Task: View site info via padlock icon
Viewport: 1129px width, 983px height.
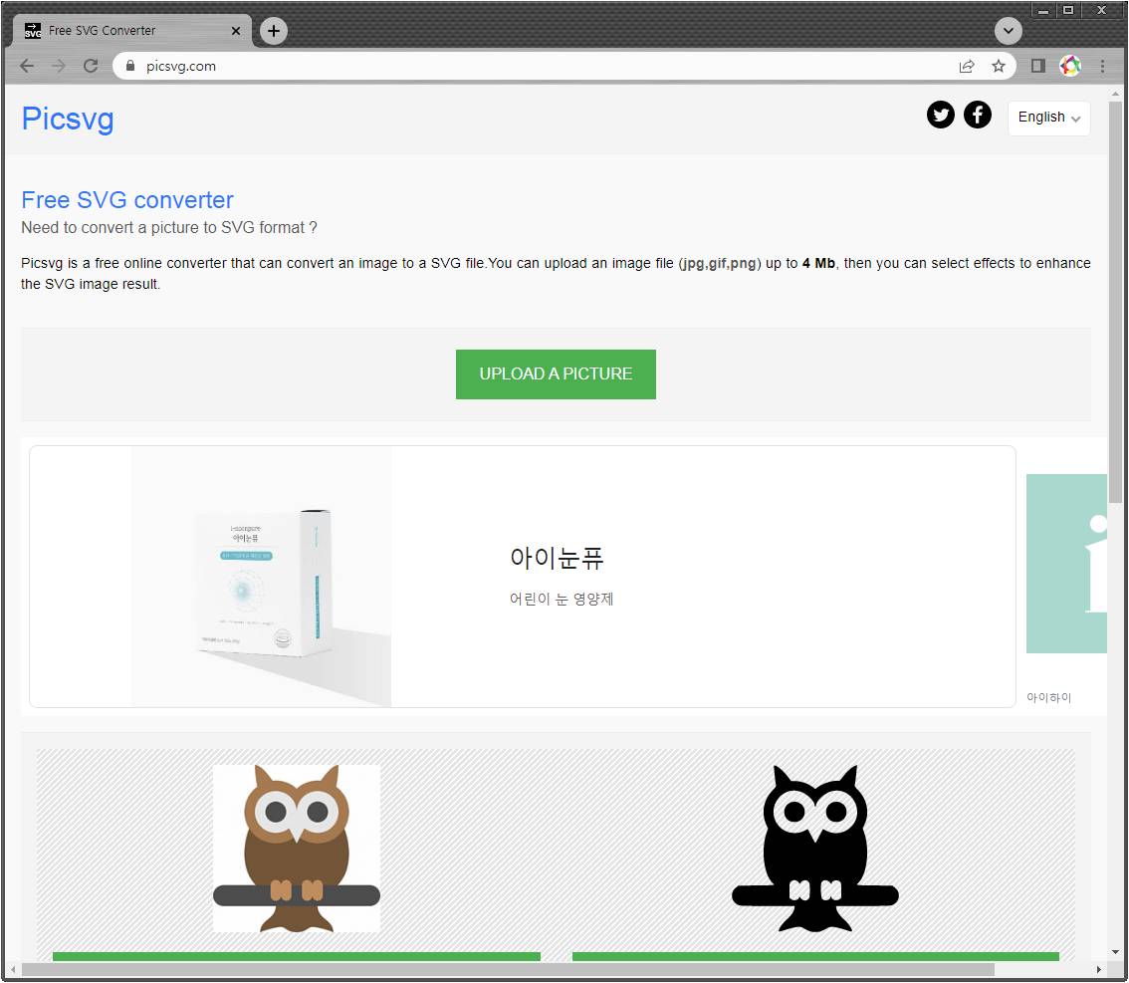Action: (129, 66)
